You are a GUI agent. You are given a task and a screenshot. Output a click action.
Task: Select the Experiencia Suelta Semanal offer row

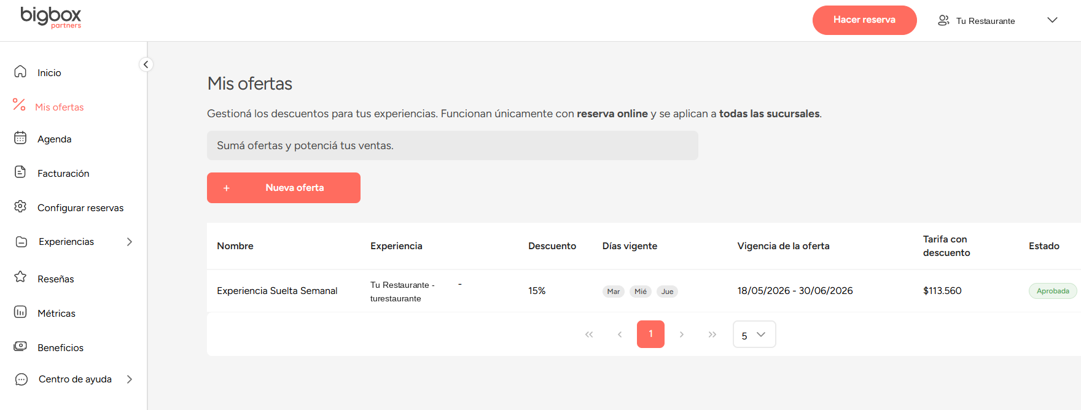point(644,291)
